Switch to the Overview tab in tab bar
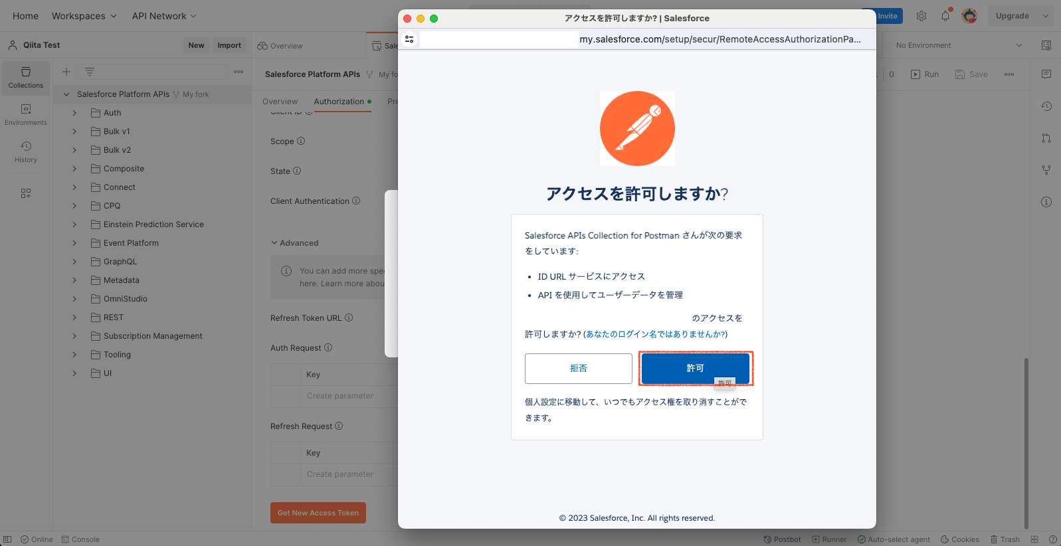Viewport: 1061px width, 546px height. 280,46
